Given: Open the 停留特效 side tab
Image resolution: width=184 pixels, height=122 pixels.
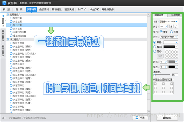Looking at the screenshot, I should point(3,35).
